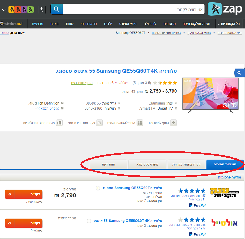Expand the 'כל הקטגוריות' categories dropdown
Image resolution: width=245 pixels, height=239 pixels.
[x=229, y=24]
